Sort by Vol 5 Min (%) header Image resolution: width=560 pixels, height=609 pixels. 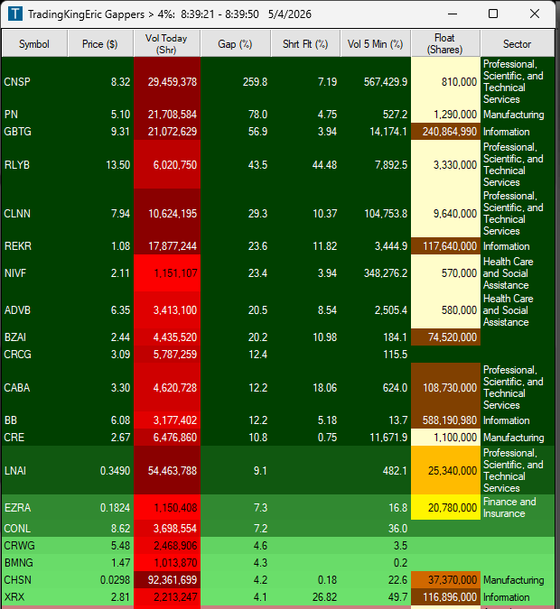pyautogui.click(x=375, y=44)
